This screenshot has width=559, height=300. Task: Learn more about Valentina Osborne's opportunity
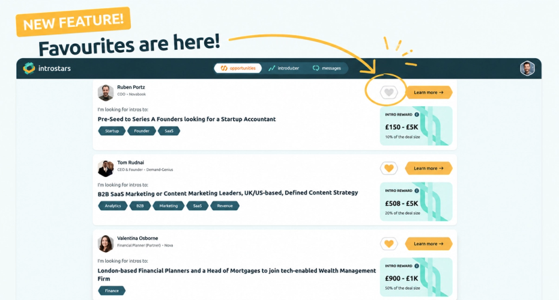(429, 244)
